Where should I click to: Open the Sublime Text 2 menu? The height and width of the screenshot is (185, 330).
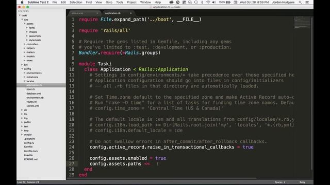[38, 2]
